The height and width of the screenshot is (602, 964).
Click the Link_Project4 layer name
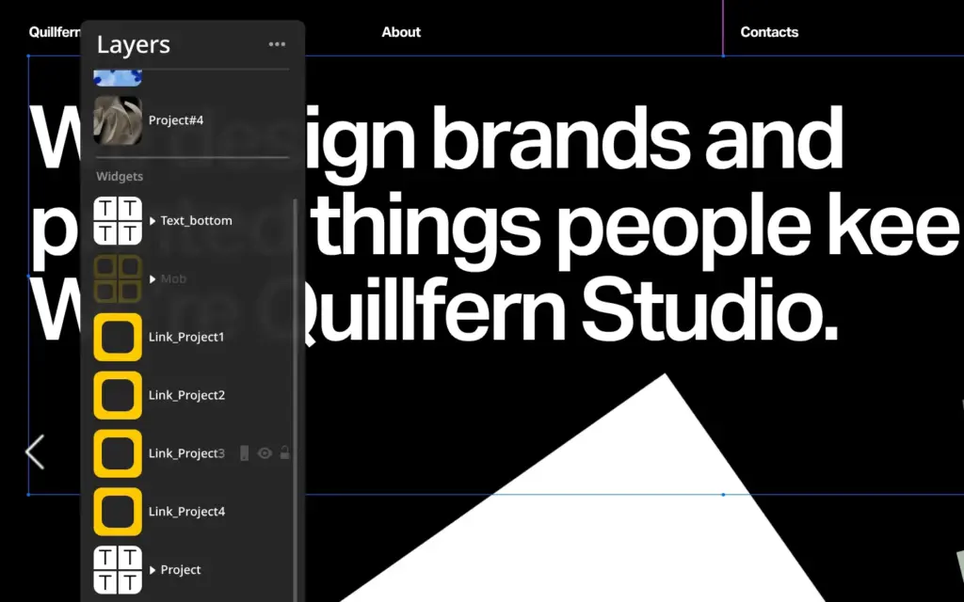point(187,512)
